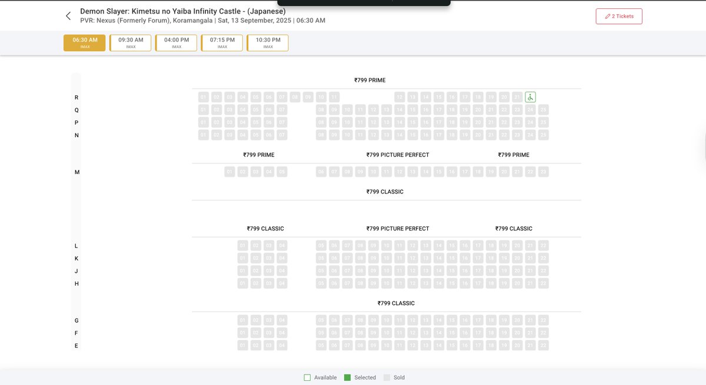Select seat P13 in Picture Perfect area

coord(386,122)
